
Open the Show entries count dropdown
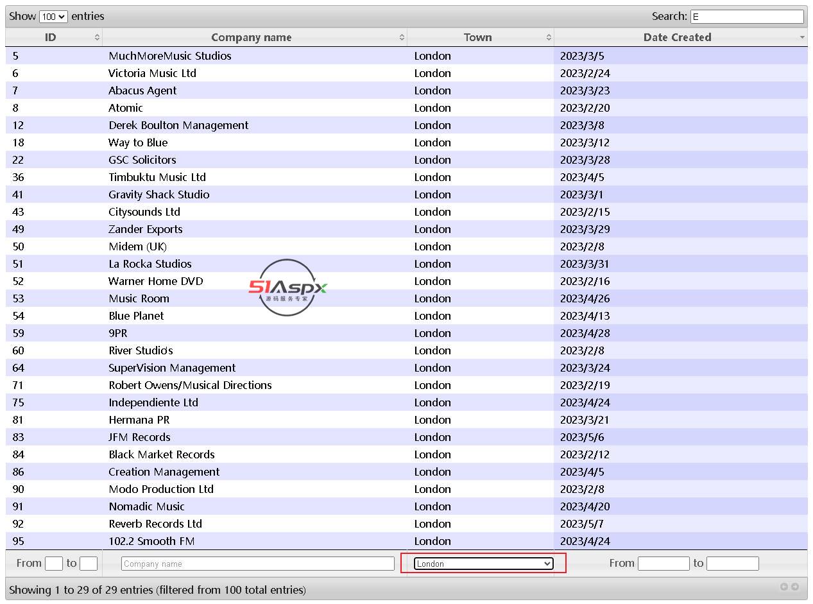(x=53, y=17)
